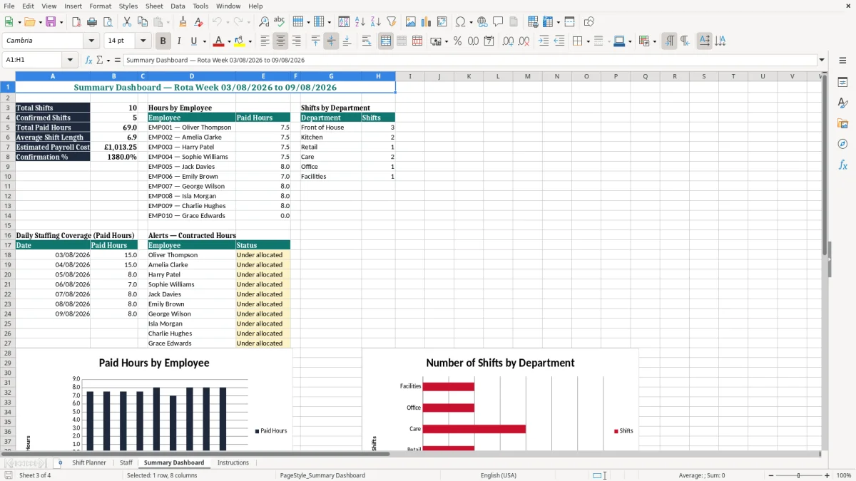Screen dimensions: 856x481
Task: Open sidebar Styles panel
Action: [x=842, y=103]
